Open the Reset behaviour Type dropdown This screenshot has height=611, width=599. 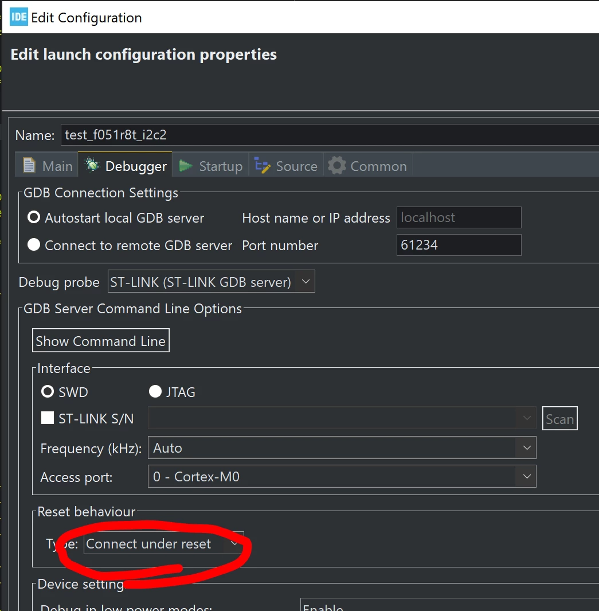(164, 543)
